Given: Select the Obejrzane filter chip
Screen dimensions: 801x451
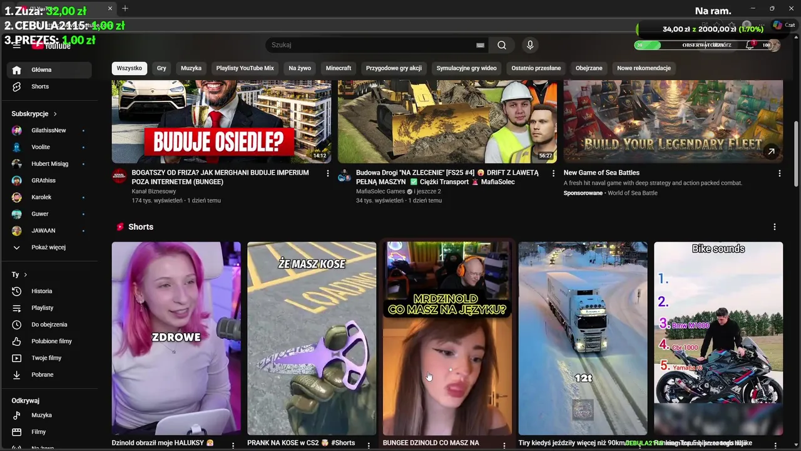Looking at the screenshot, I should click(x=589, y=68).
